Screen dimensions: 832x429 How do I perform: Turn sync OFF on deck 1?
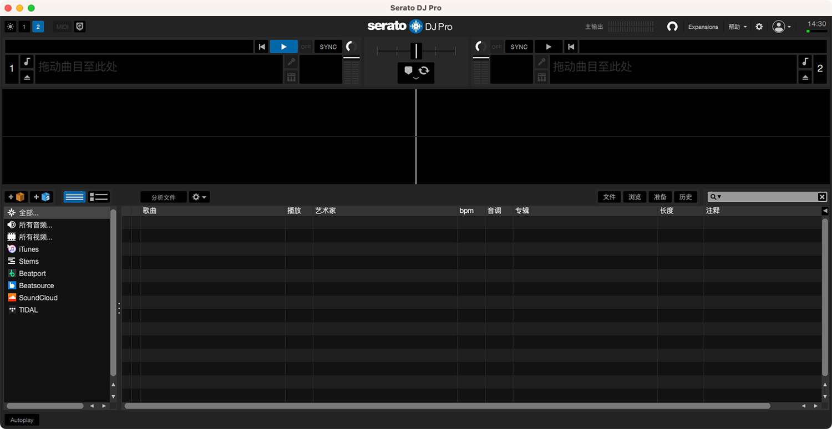(306, 47)
